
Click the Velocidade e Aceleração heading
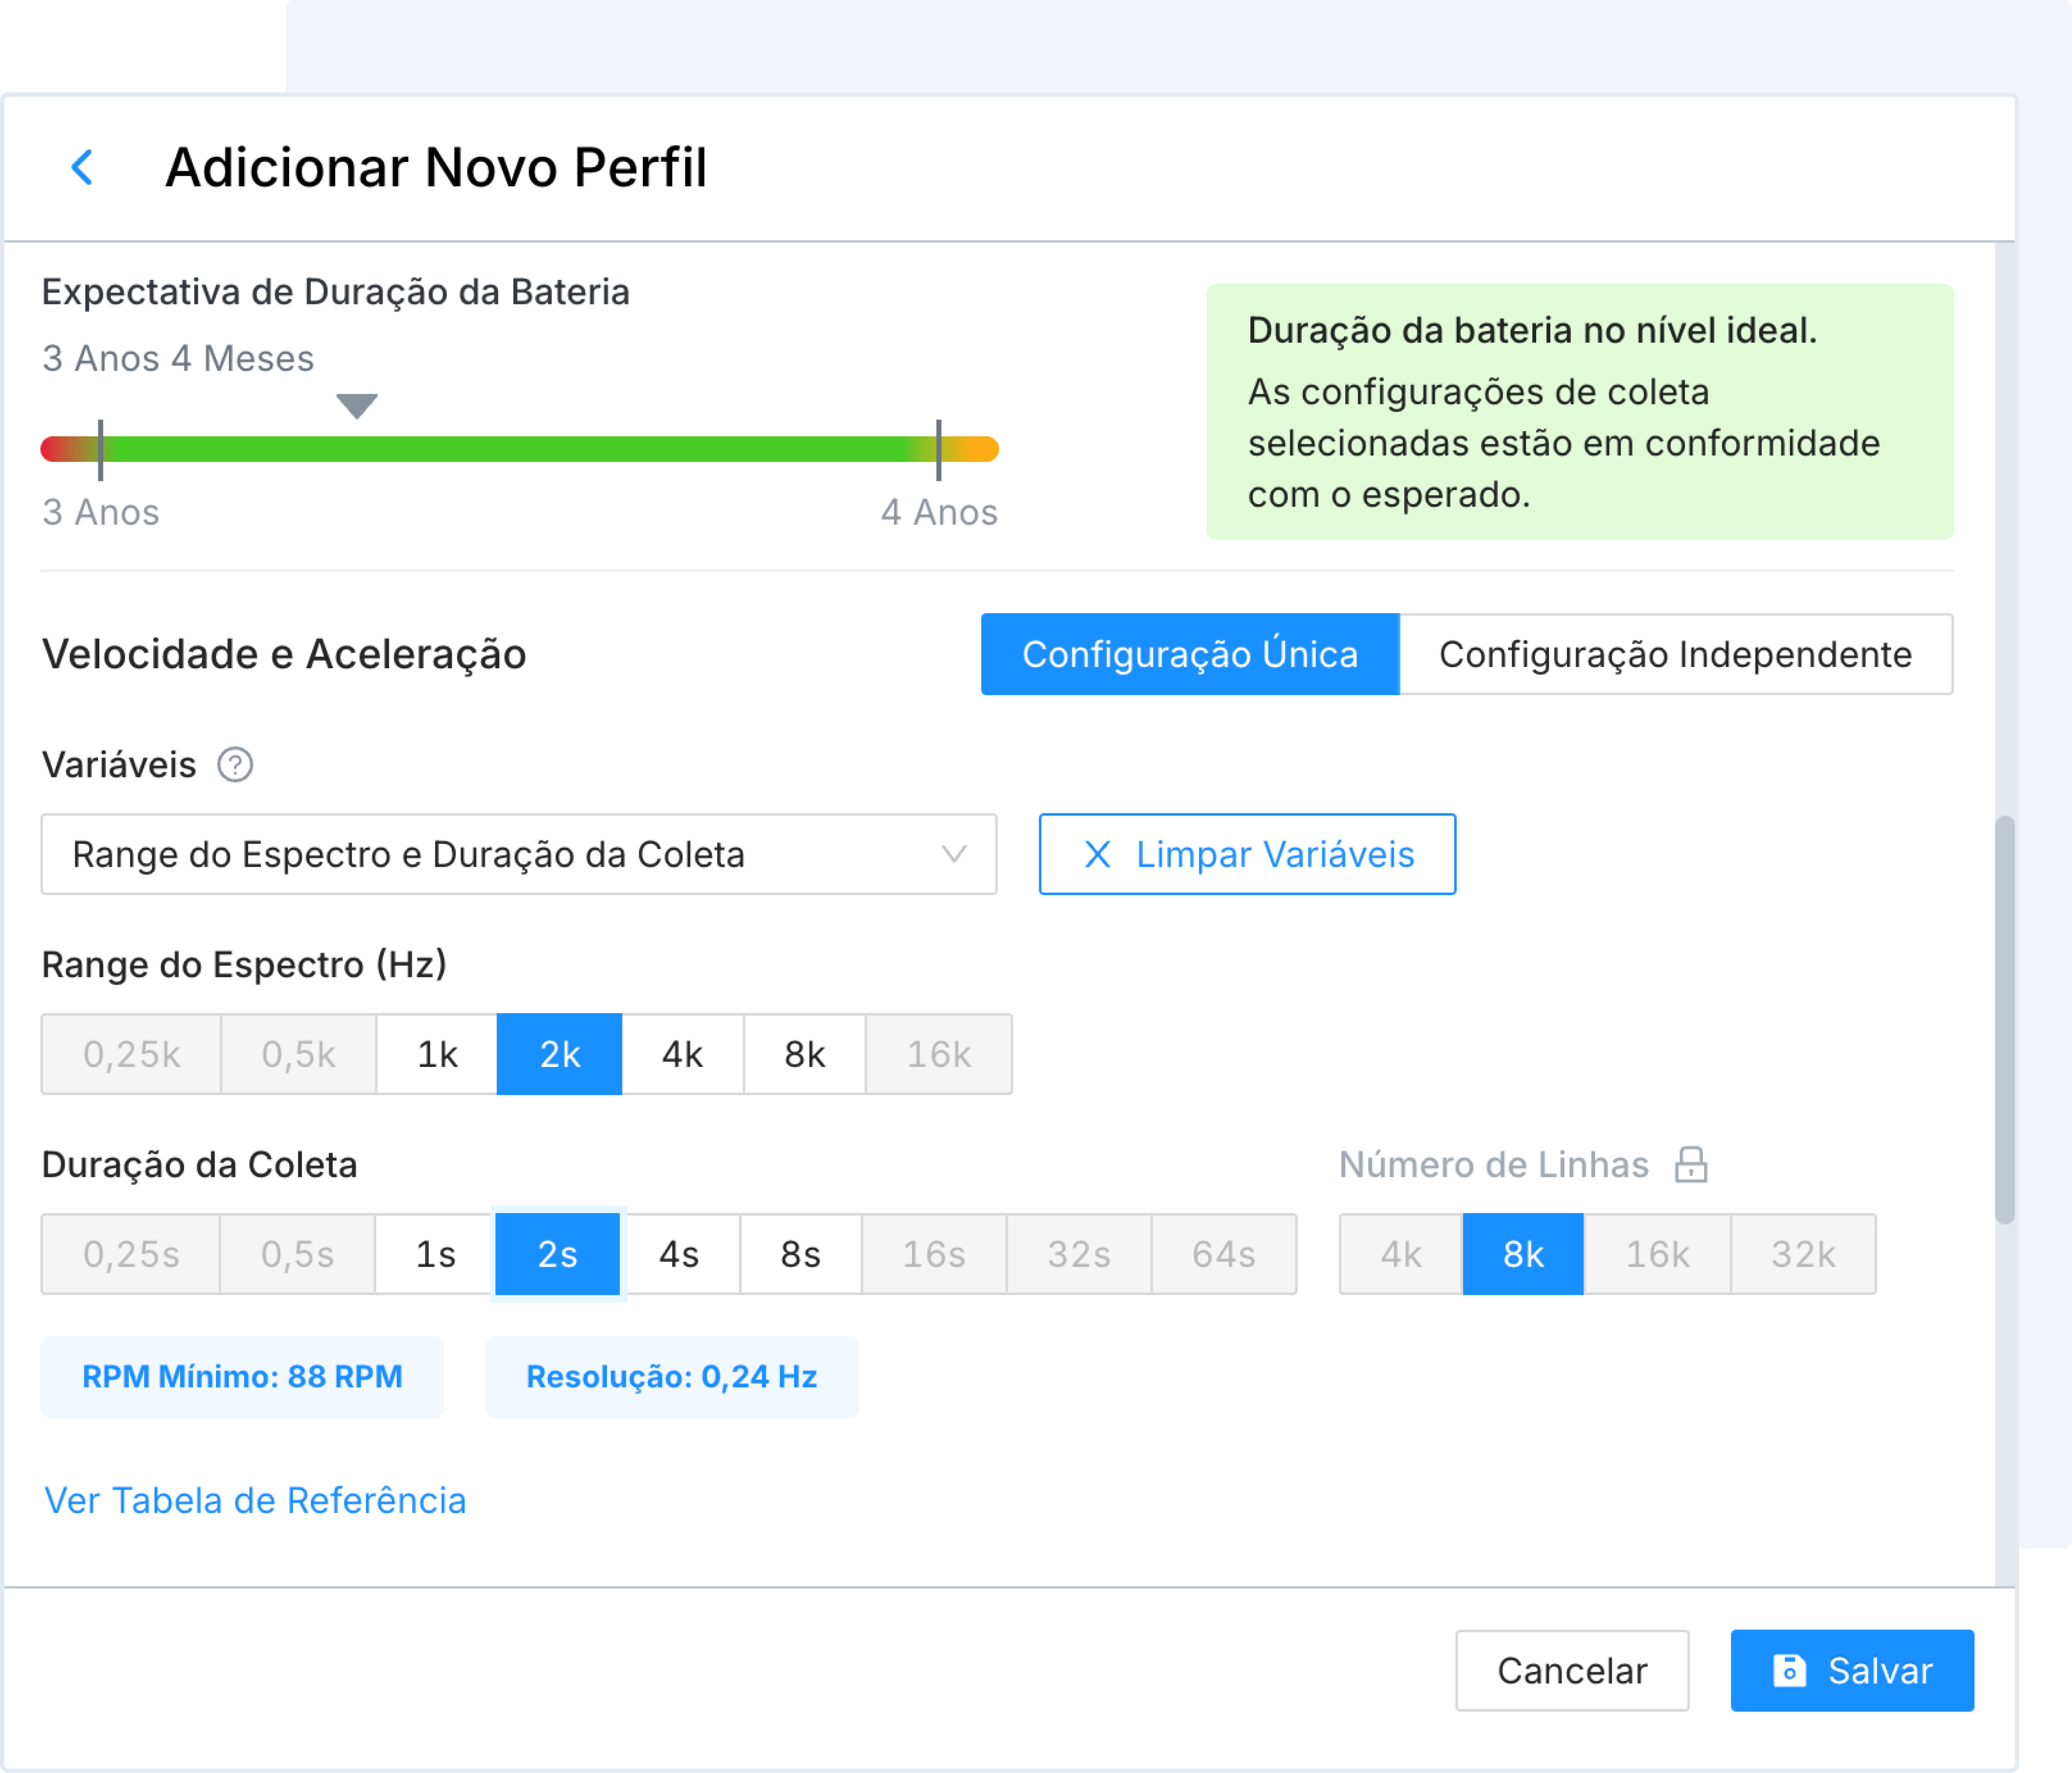284,654
